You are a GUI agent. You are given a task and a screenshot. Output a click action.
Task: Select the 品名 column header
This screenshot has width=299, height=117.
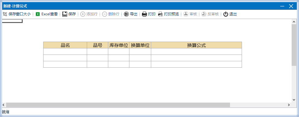click(x=65, y=45)
